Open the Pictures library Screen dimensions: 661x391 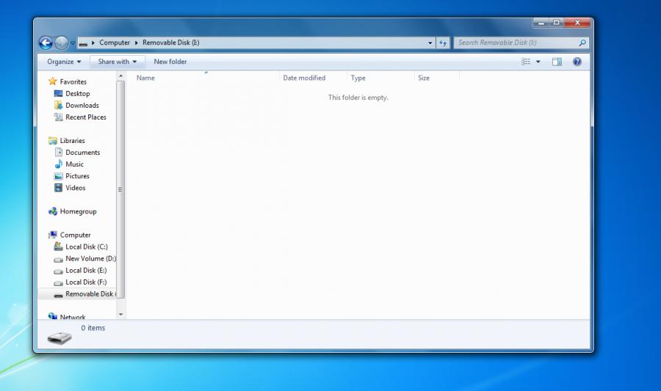coord(77,176)
